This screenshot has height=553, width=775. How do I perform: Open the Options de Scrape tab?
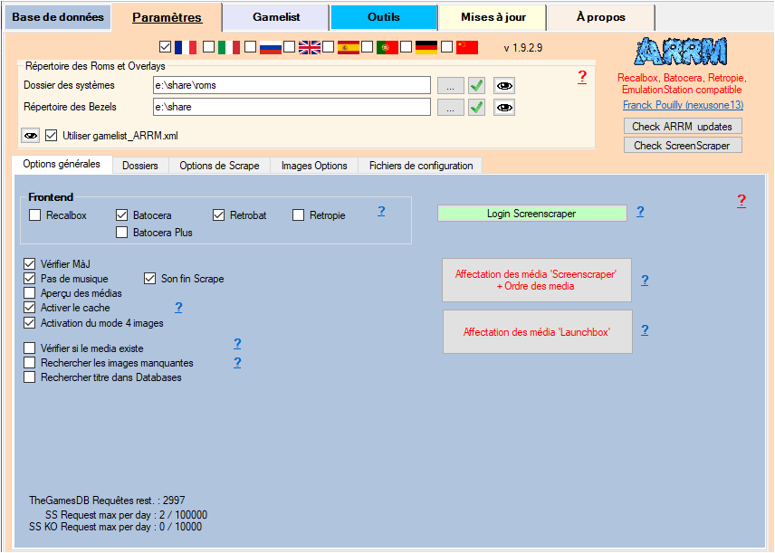point(219,166)
